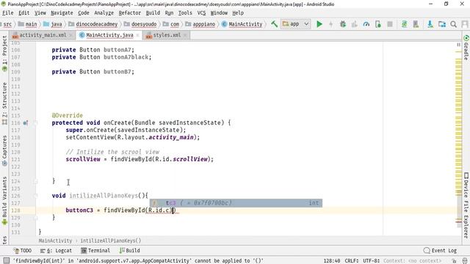Screen dimensions: 470x264
Task: Open the Edit menu
Action: click(24, 13)
